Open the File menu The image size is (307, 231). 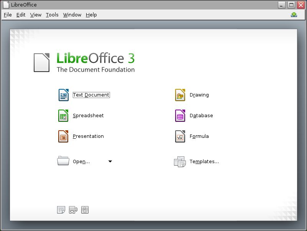click(x=8, y=15)
